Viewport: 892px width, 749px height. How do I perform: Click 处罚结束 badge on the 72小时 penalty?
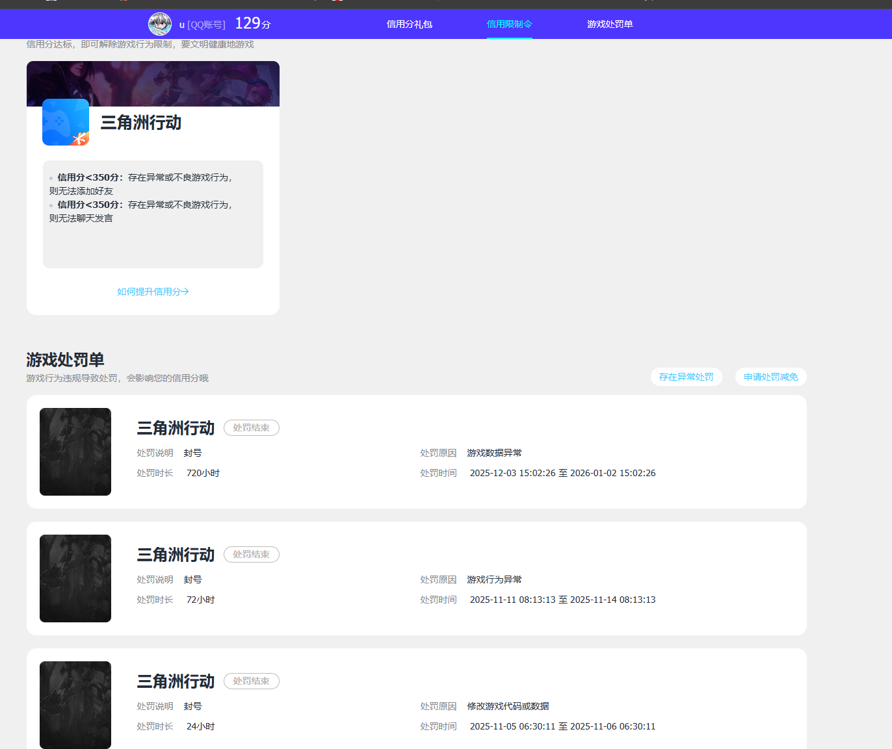[x=251, y=554]
